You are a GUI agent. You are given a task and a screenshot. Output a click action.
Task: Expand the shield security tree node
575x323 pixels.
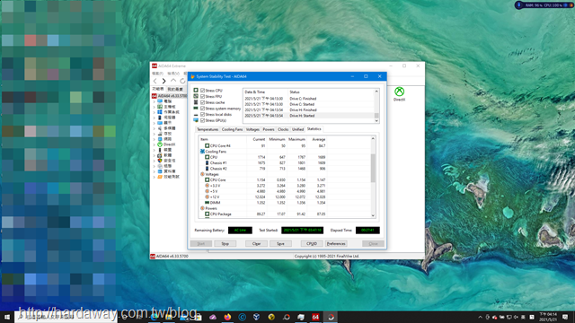(x=154, y=161)
